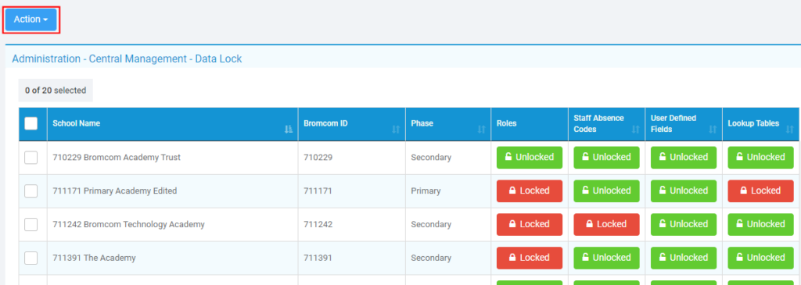Toggle Lookup Tables for 711391 The Academy
Screen dimensions: 801x285
tap(760, 258)
